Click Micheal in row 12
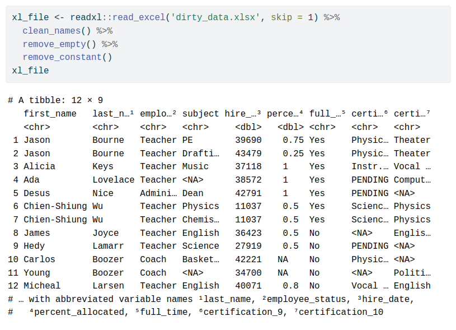Viewport: 456px width, 330px height. pos(42,286)
